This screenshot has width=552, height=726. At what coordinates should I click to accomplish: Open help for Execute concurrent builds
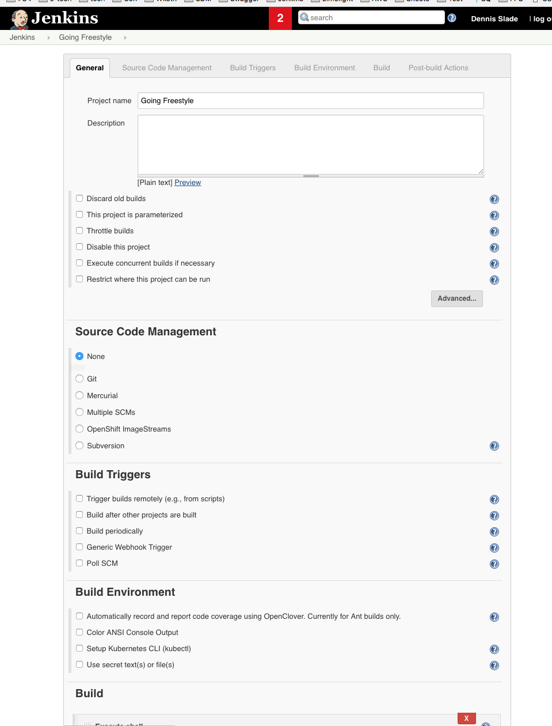(x=494, y=264)
